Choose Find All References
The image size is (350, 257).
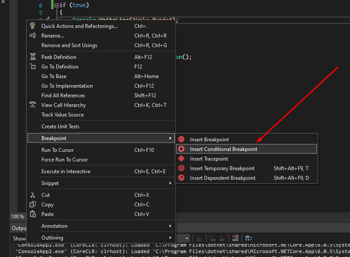tap(63, 96)
